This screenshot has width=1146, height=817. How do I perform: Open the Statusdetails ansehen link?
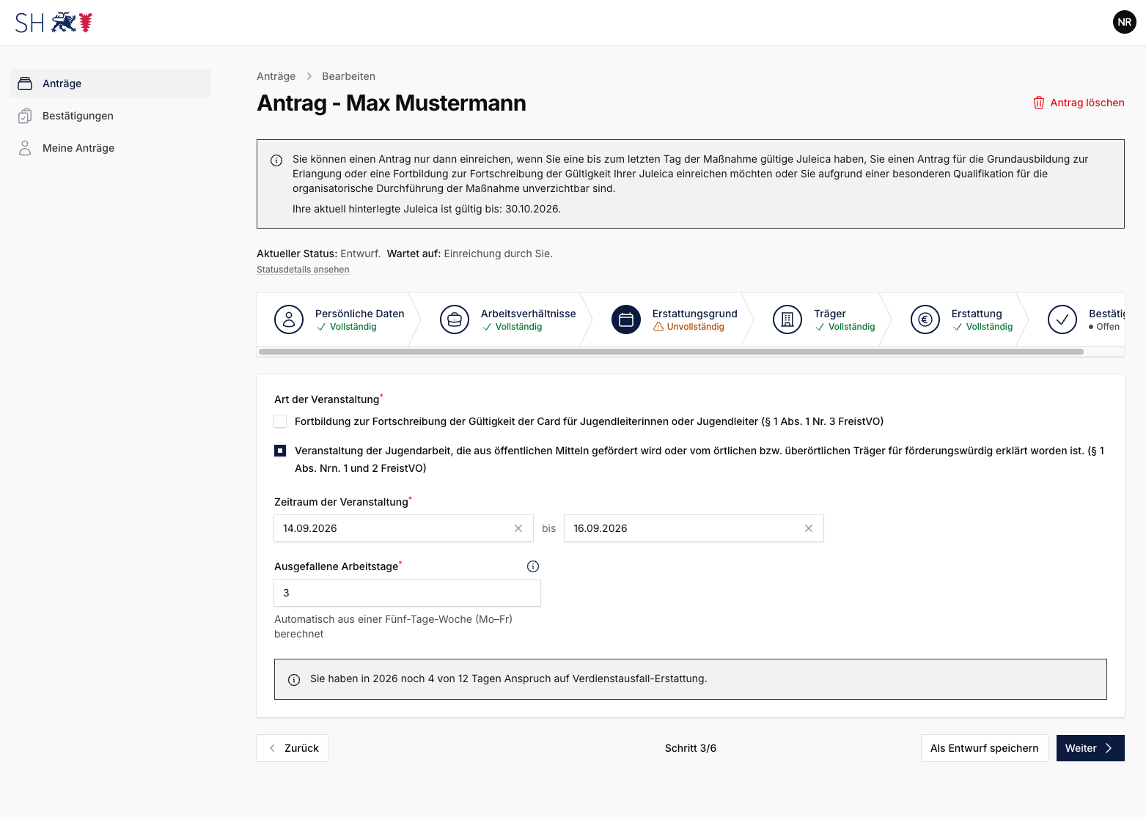(x=303, y=270)
